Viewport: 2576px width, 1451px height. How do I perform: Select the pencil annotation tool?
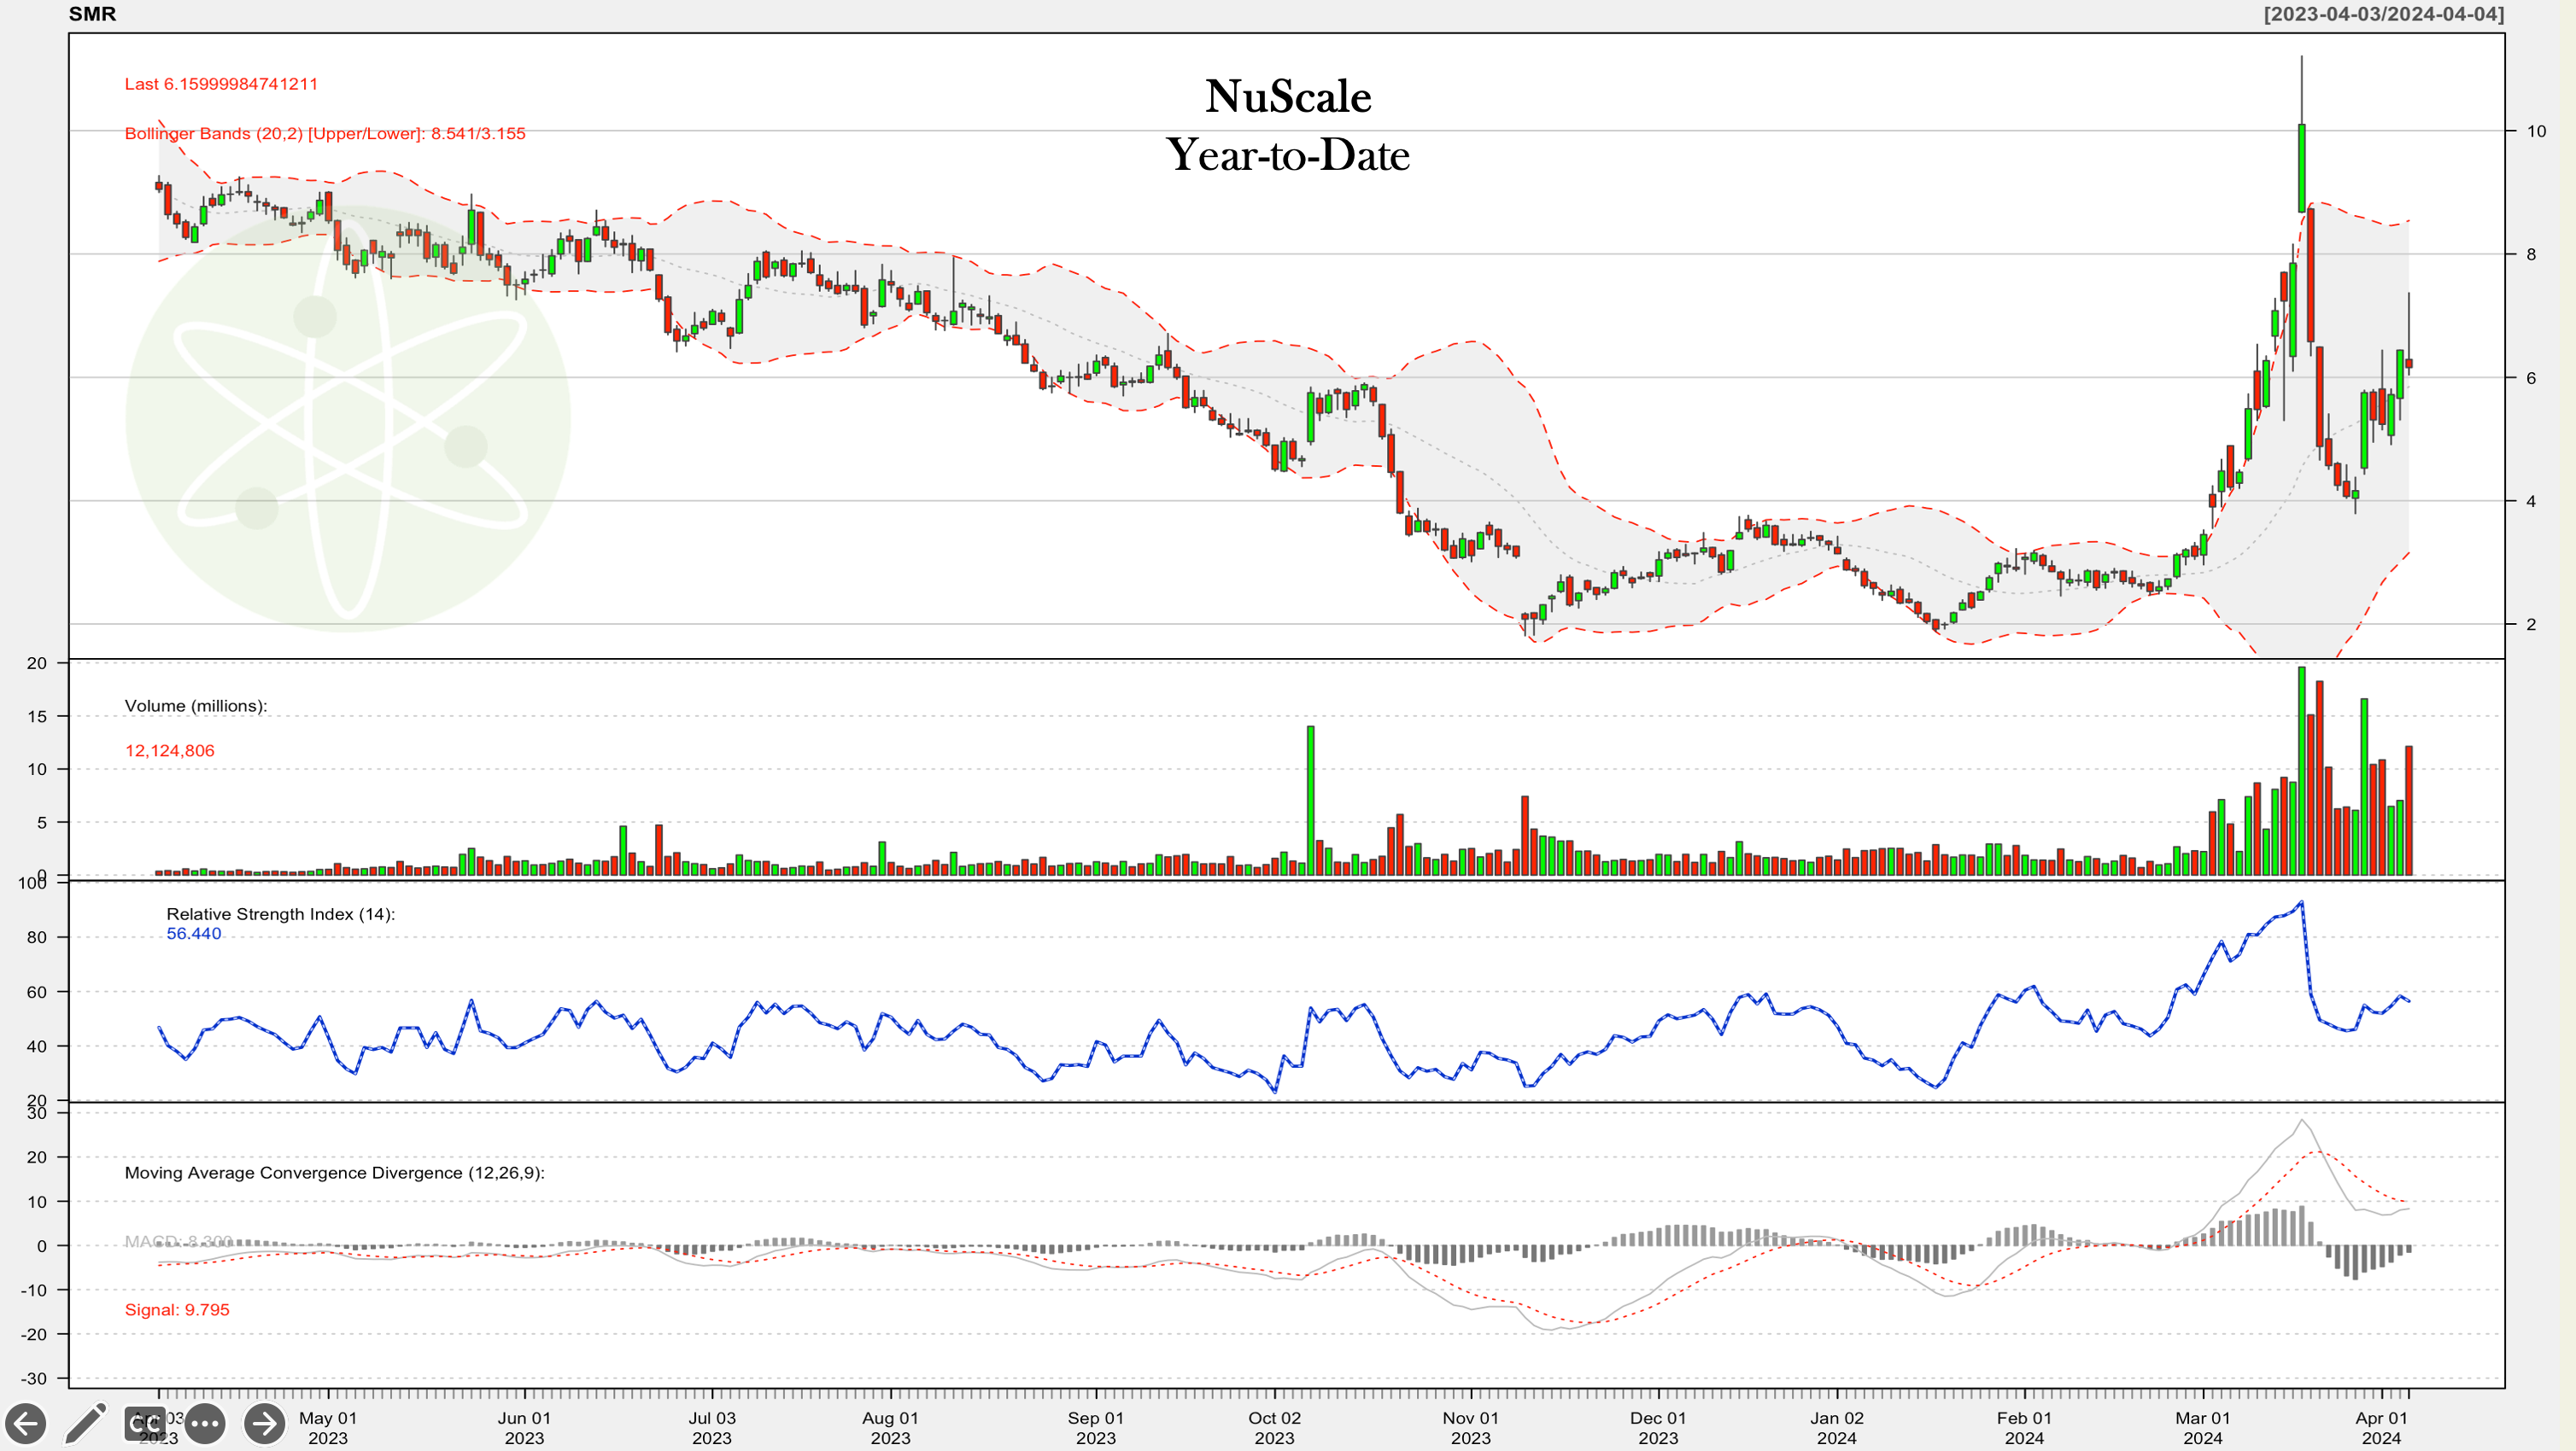[x=86, y=1422]
